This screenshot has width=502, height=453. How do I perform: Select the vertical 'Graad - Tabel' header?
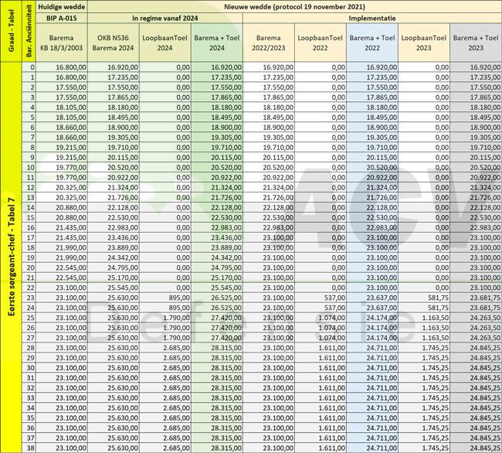[12, 31]
